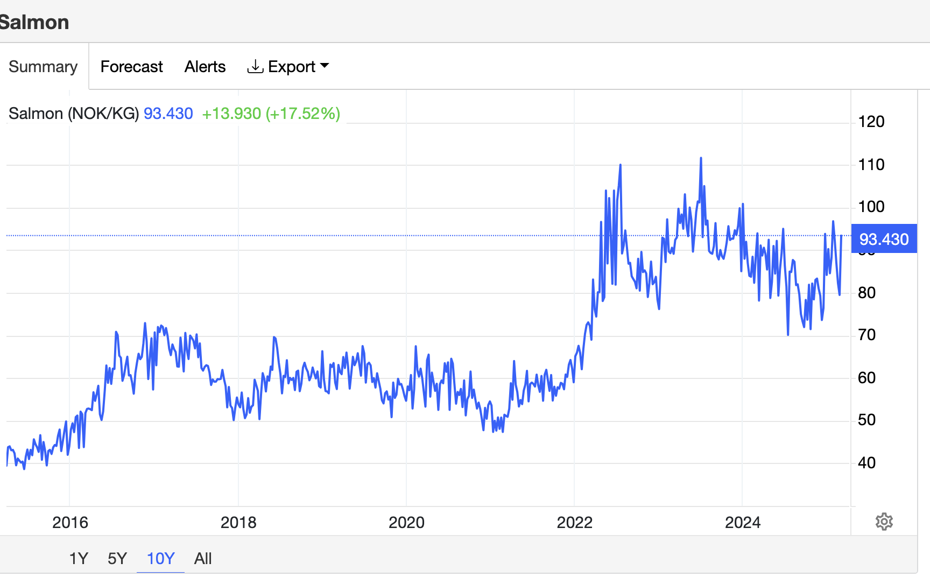Click the 2018 x-axis year label
930x577 pixels.
[238, 522]
